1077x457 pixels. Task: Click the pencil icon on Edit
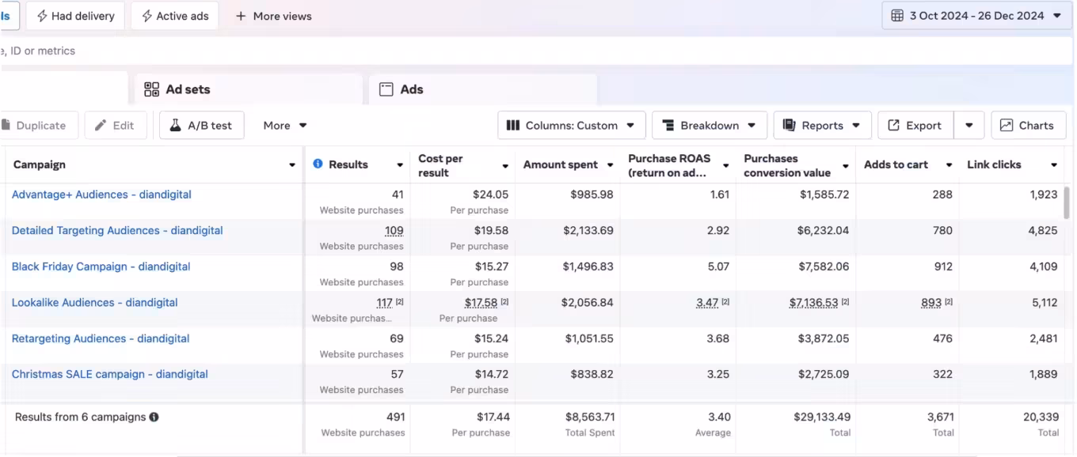[x=101, y=125]
